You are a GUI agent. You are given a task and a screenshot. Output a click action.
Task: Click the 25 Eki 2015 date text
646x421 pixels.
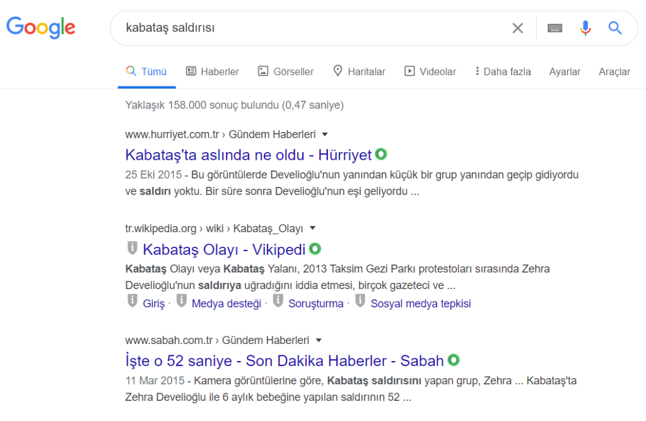[153, 175]
